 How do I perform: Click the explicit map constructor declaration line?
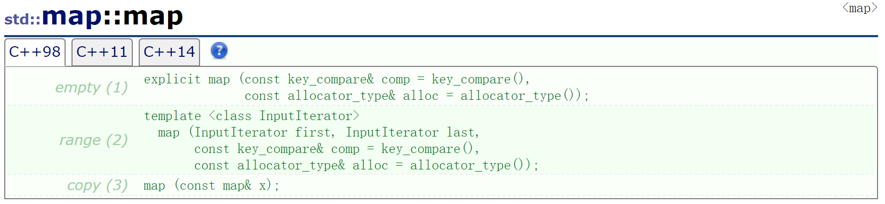pyautogui.click(x=337, y=80)
